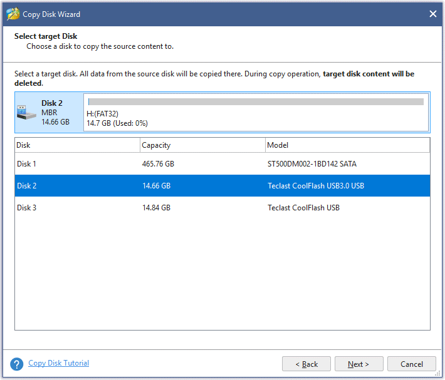
Task: Click the Disk column header
Action: 77,145
